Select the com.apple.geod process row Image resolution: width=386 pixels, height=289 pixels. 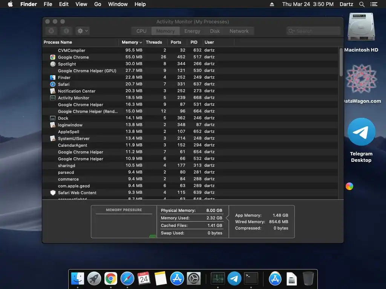tap(190, 186)
